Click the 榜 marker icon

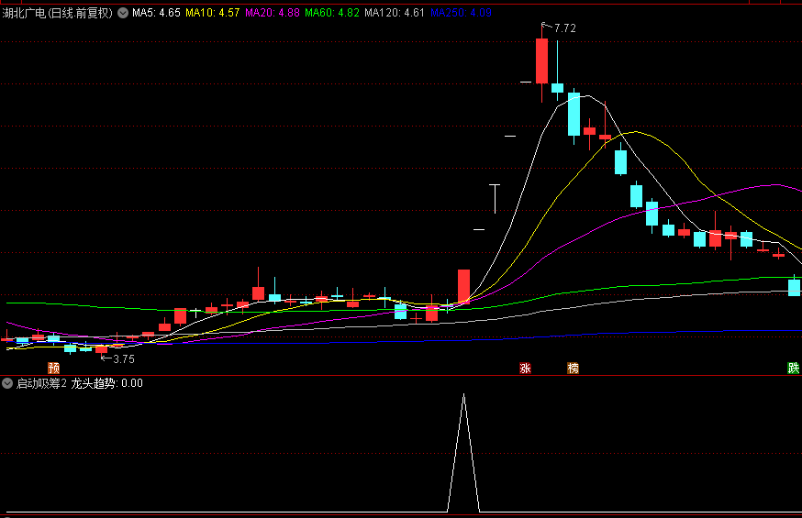[x=573, y=368]
